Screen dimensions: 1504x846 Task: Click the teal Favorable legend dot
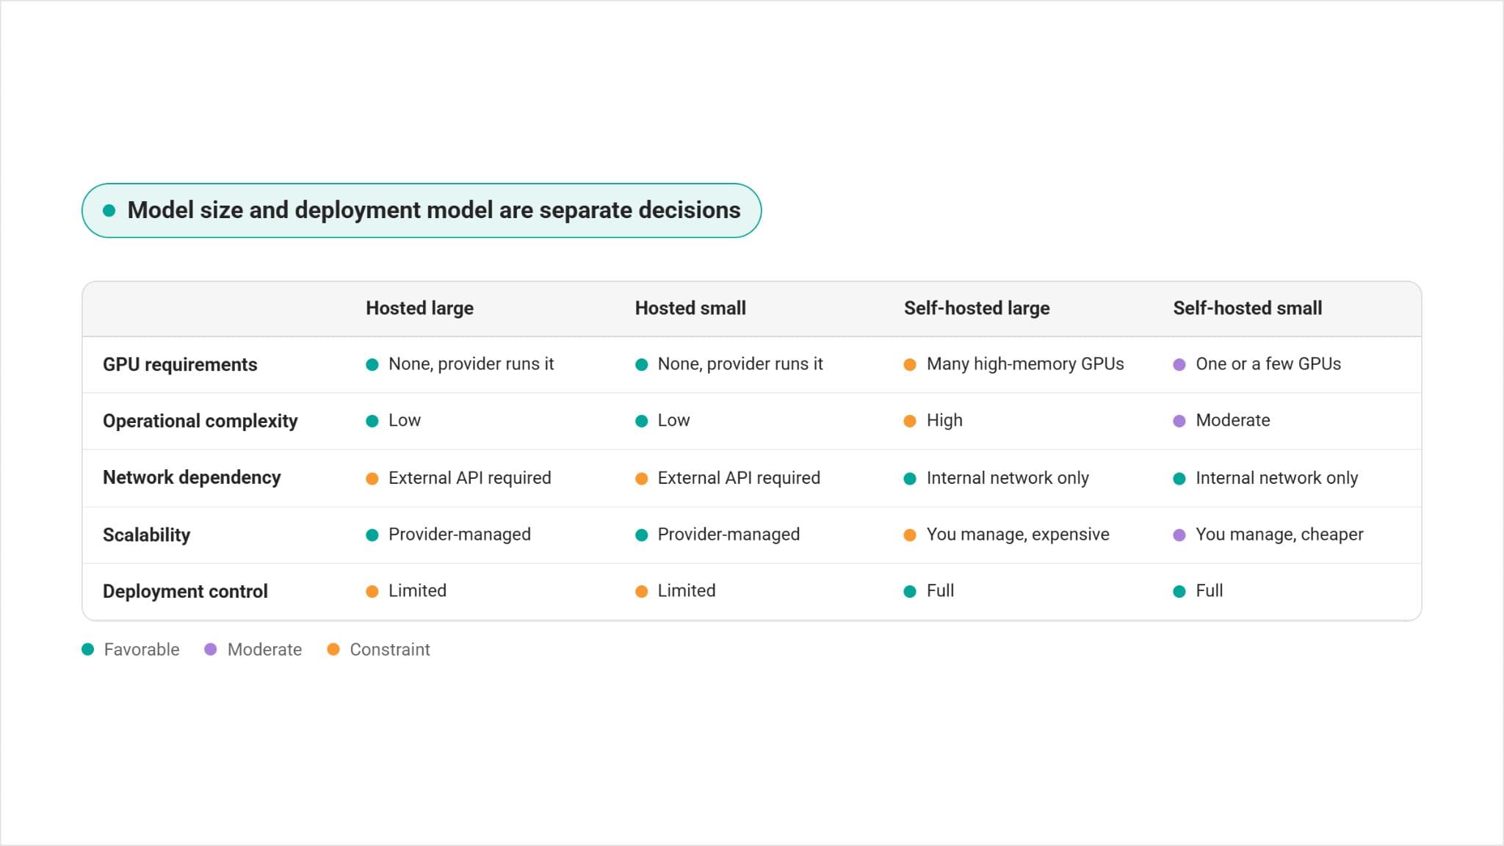point(88,649)
